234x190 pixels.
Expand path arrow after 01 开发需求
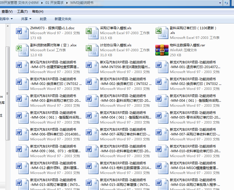67,3
